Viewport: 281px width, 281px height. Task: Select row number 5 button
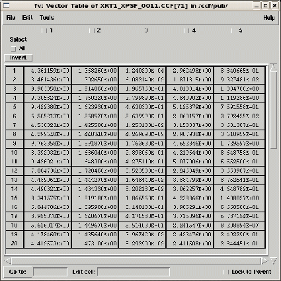[15, 107]
